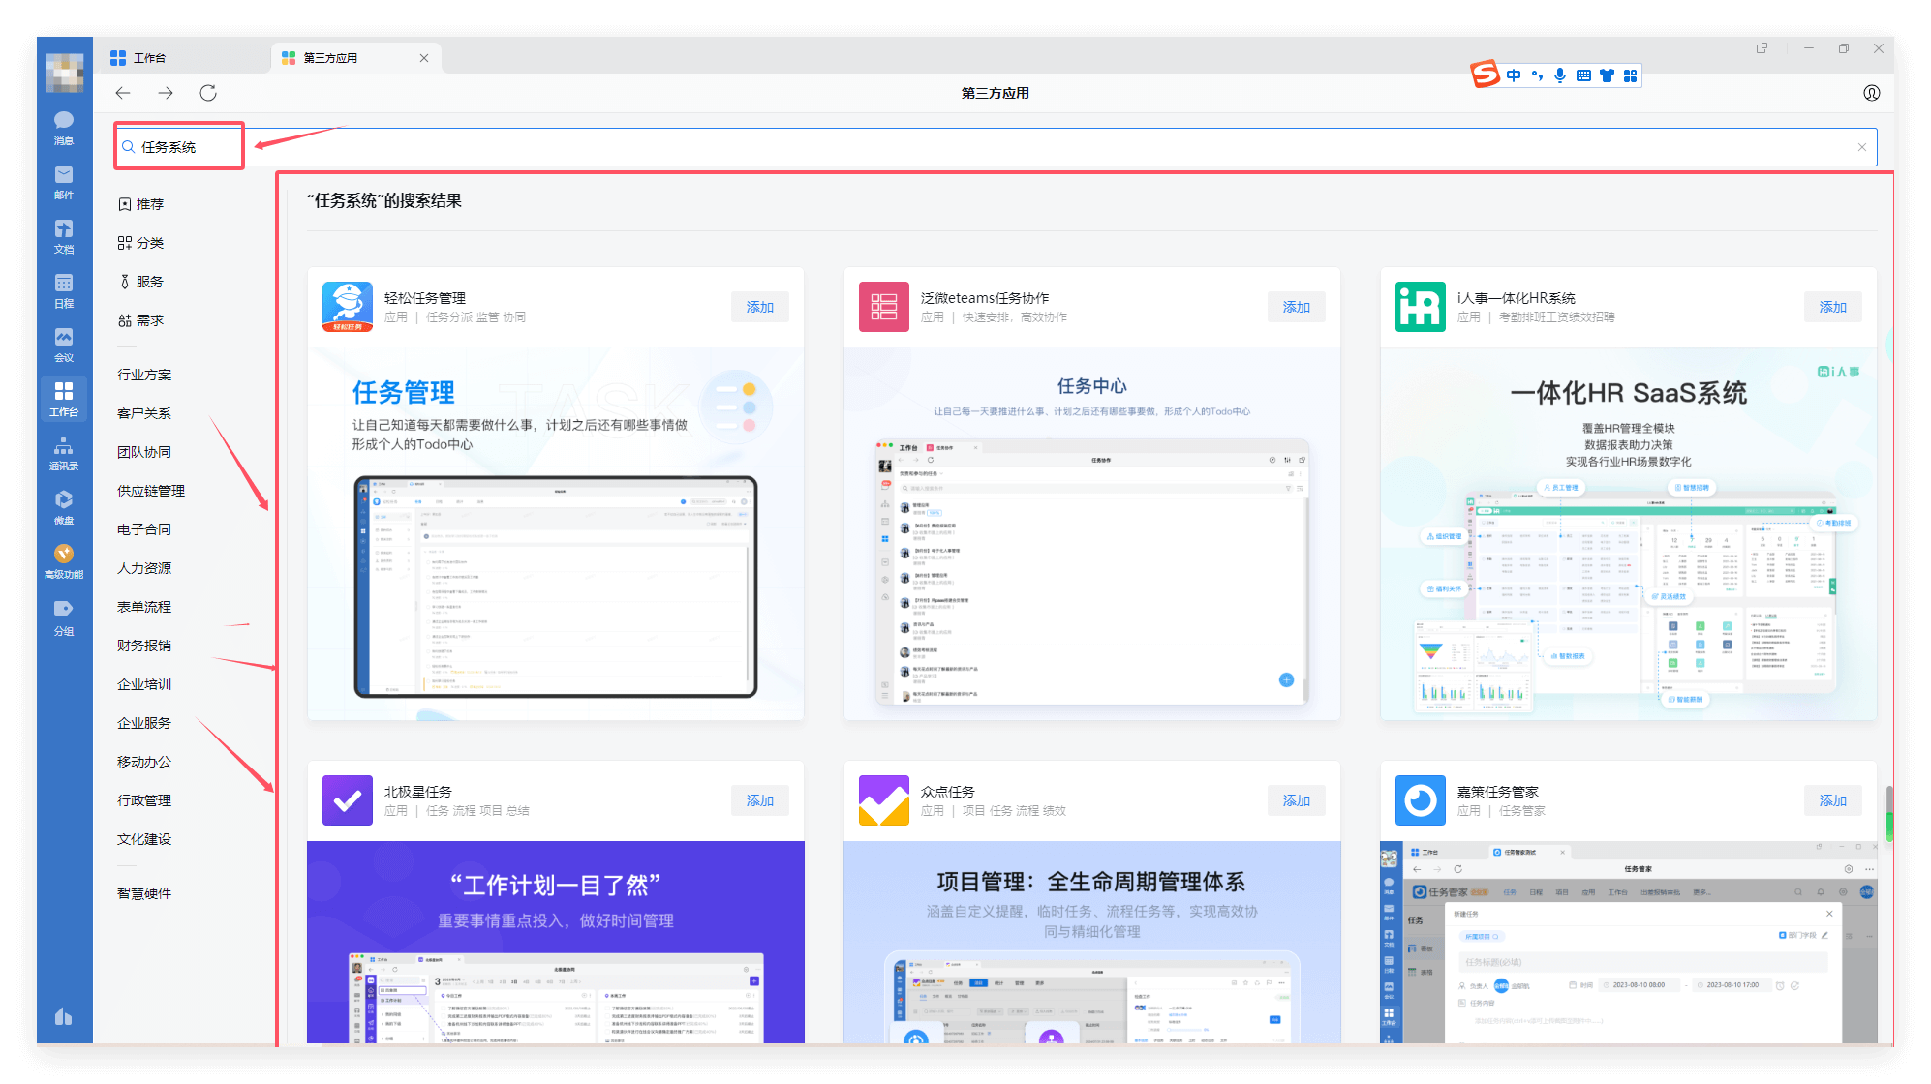Select 分类 in left menu
The image size is (1931, 1084).
[141, 243]
